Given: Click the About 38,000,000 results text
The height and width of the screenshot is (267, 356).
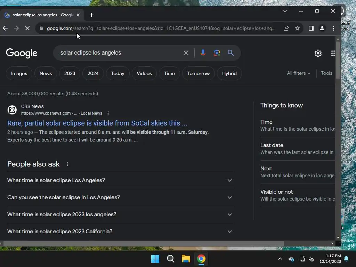Looking at the screenshot, I should [53, 94].
